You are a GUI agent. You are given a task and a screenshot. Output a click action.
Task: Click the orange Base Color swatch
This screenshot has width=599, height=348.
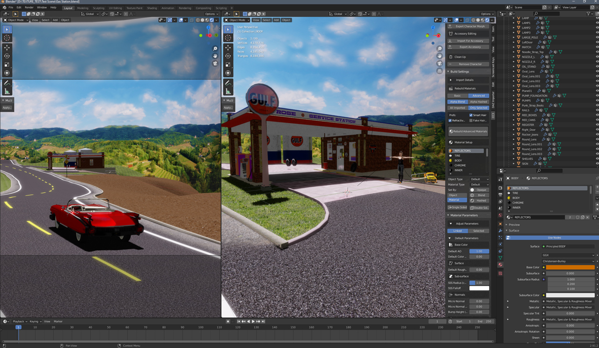point(570,268)
